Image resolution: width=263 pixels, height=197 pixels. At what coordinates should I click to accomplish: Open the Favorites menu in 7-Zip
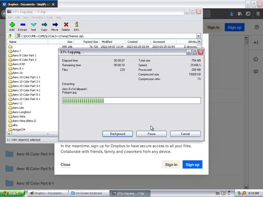(x=37, y=17)
